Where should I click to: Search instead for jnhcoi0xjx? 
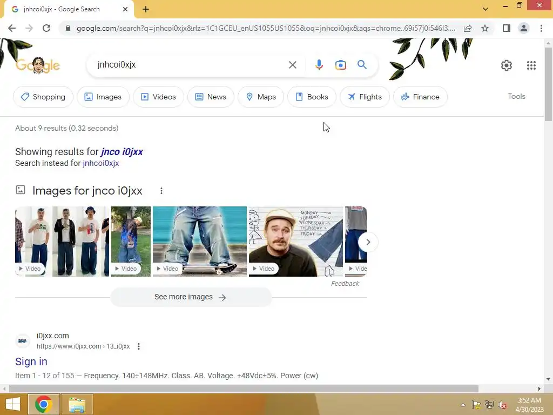tap(100, 163)
